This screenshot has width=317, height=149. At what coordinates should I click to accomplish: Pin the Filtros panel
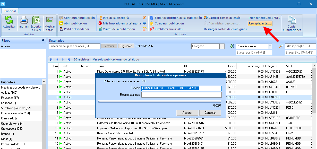[43, 41]
